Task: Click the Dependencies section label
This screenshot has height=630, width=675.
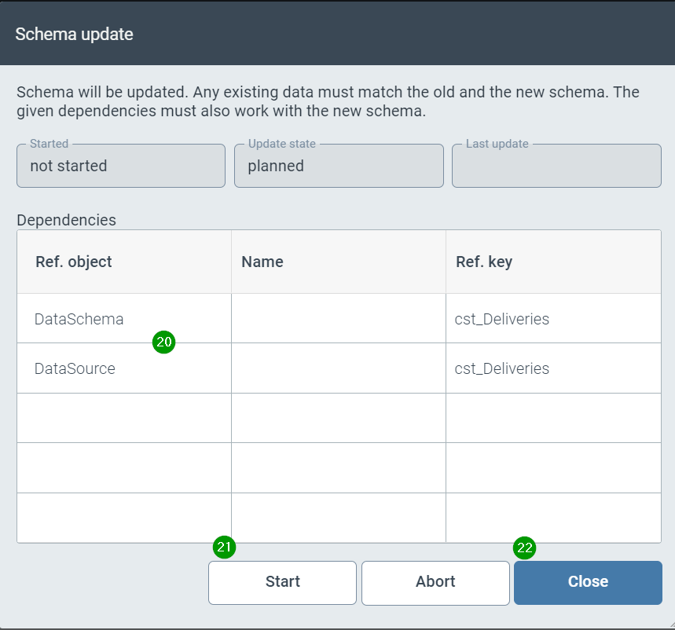Action: pyautogui.click(x=66, y=220)
